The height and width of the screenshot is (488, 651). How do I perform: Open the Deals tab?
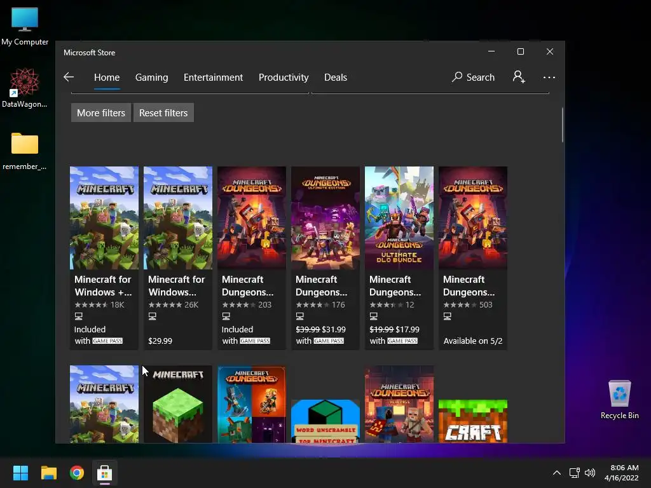(x=336, y=77)
